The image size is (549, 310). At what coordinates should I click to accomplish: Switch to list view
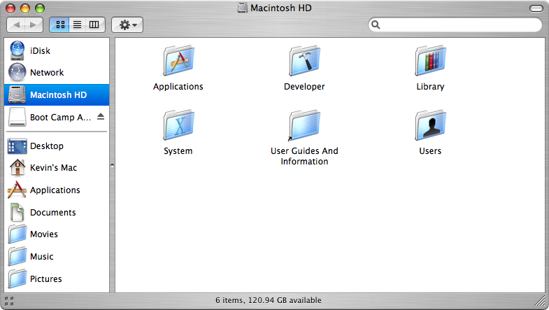tap(78, 25)
